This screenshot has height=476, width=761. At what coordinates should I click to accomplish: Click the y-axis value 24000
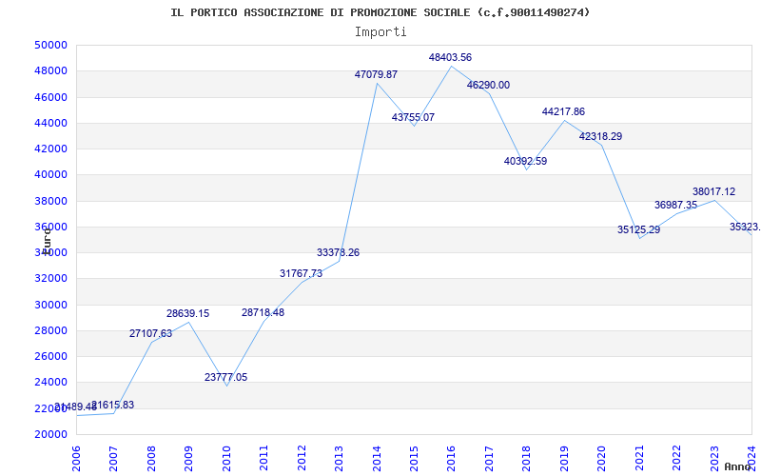50,383
